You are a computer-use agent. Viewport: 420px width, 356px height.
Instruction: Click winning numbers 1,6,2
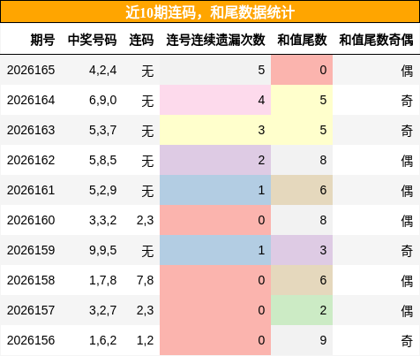point(103,341)
